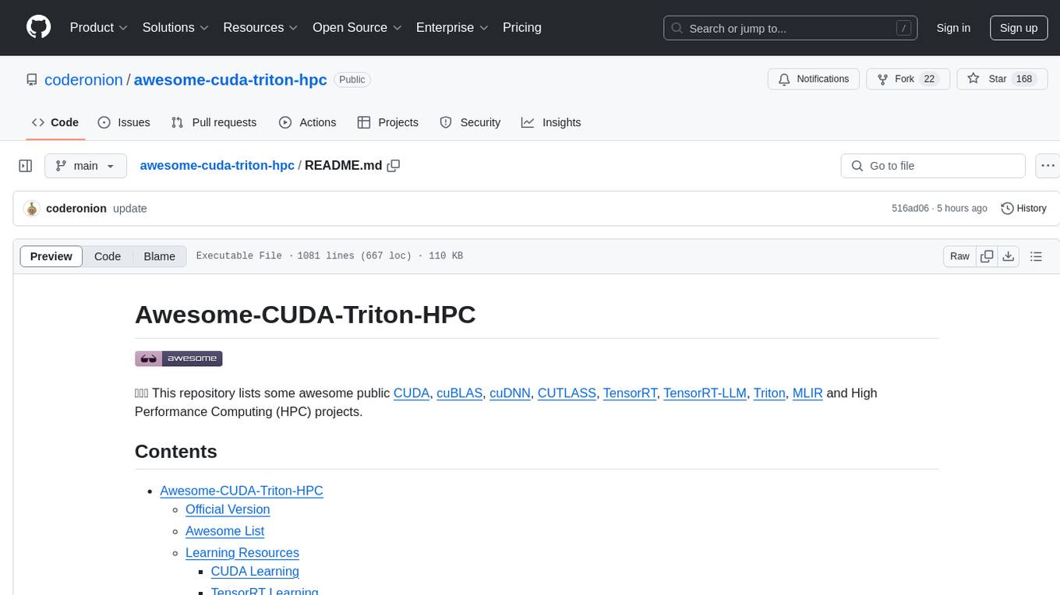Click the Pull requests tab icon
This screenshot has width=1060, height=595.
[177, 122]
